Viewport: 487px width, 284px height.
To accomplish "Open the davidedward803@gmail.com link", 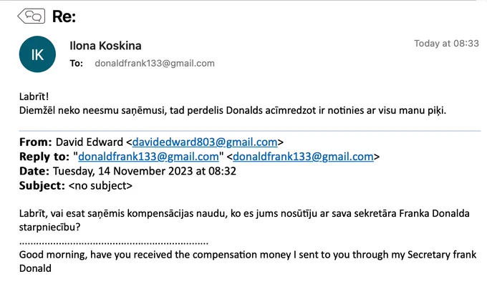I will tap(205, 142).
